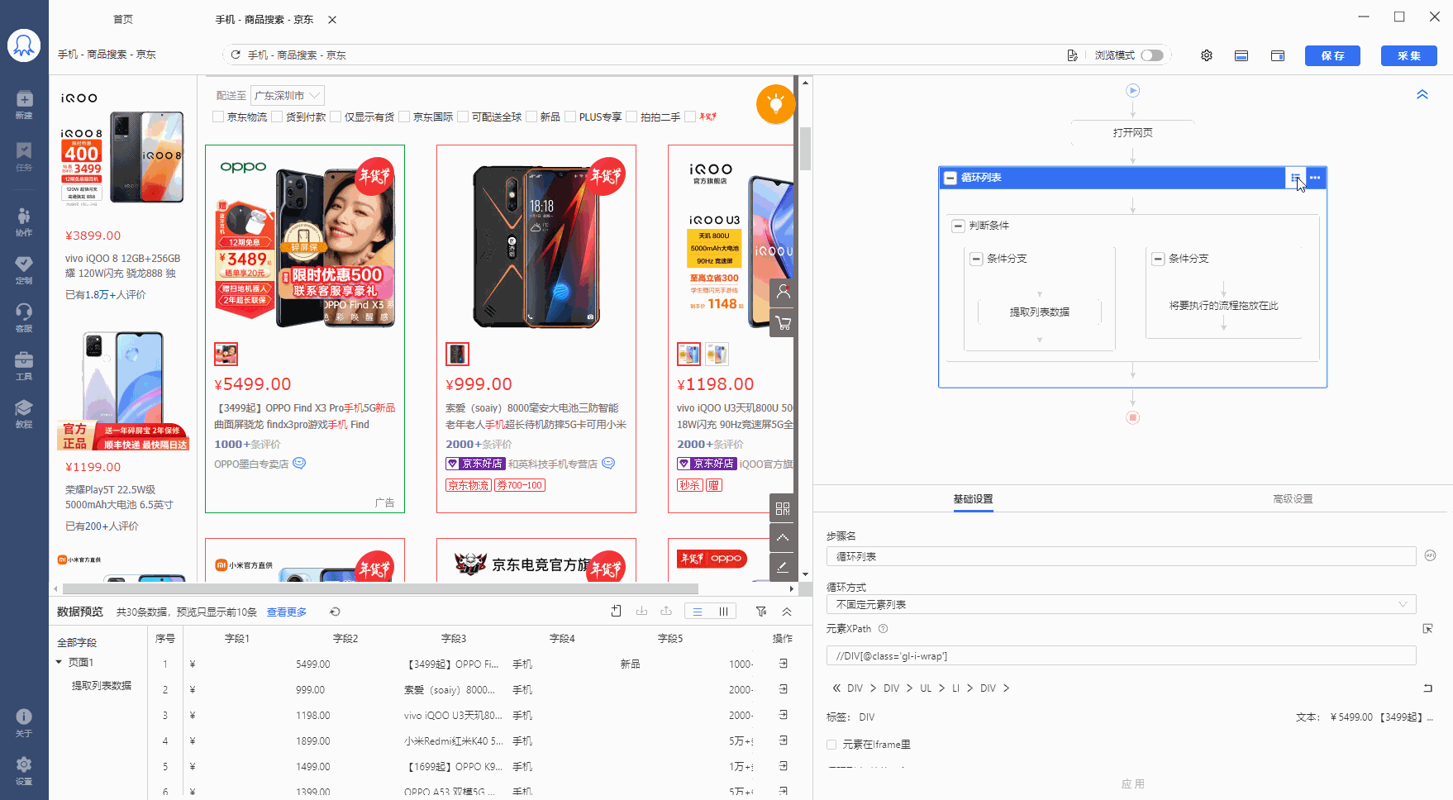Select the 手机 - 商品搜索 - 京东 tab
Screen dimensions: 1453x800
pos(264,19)
